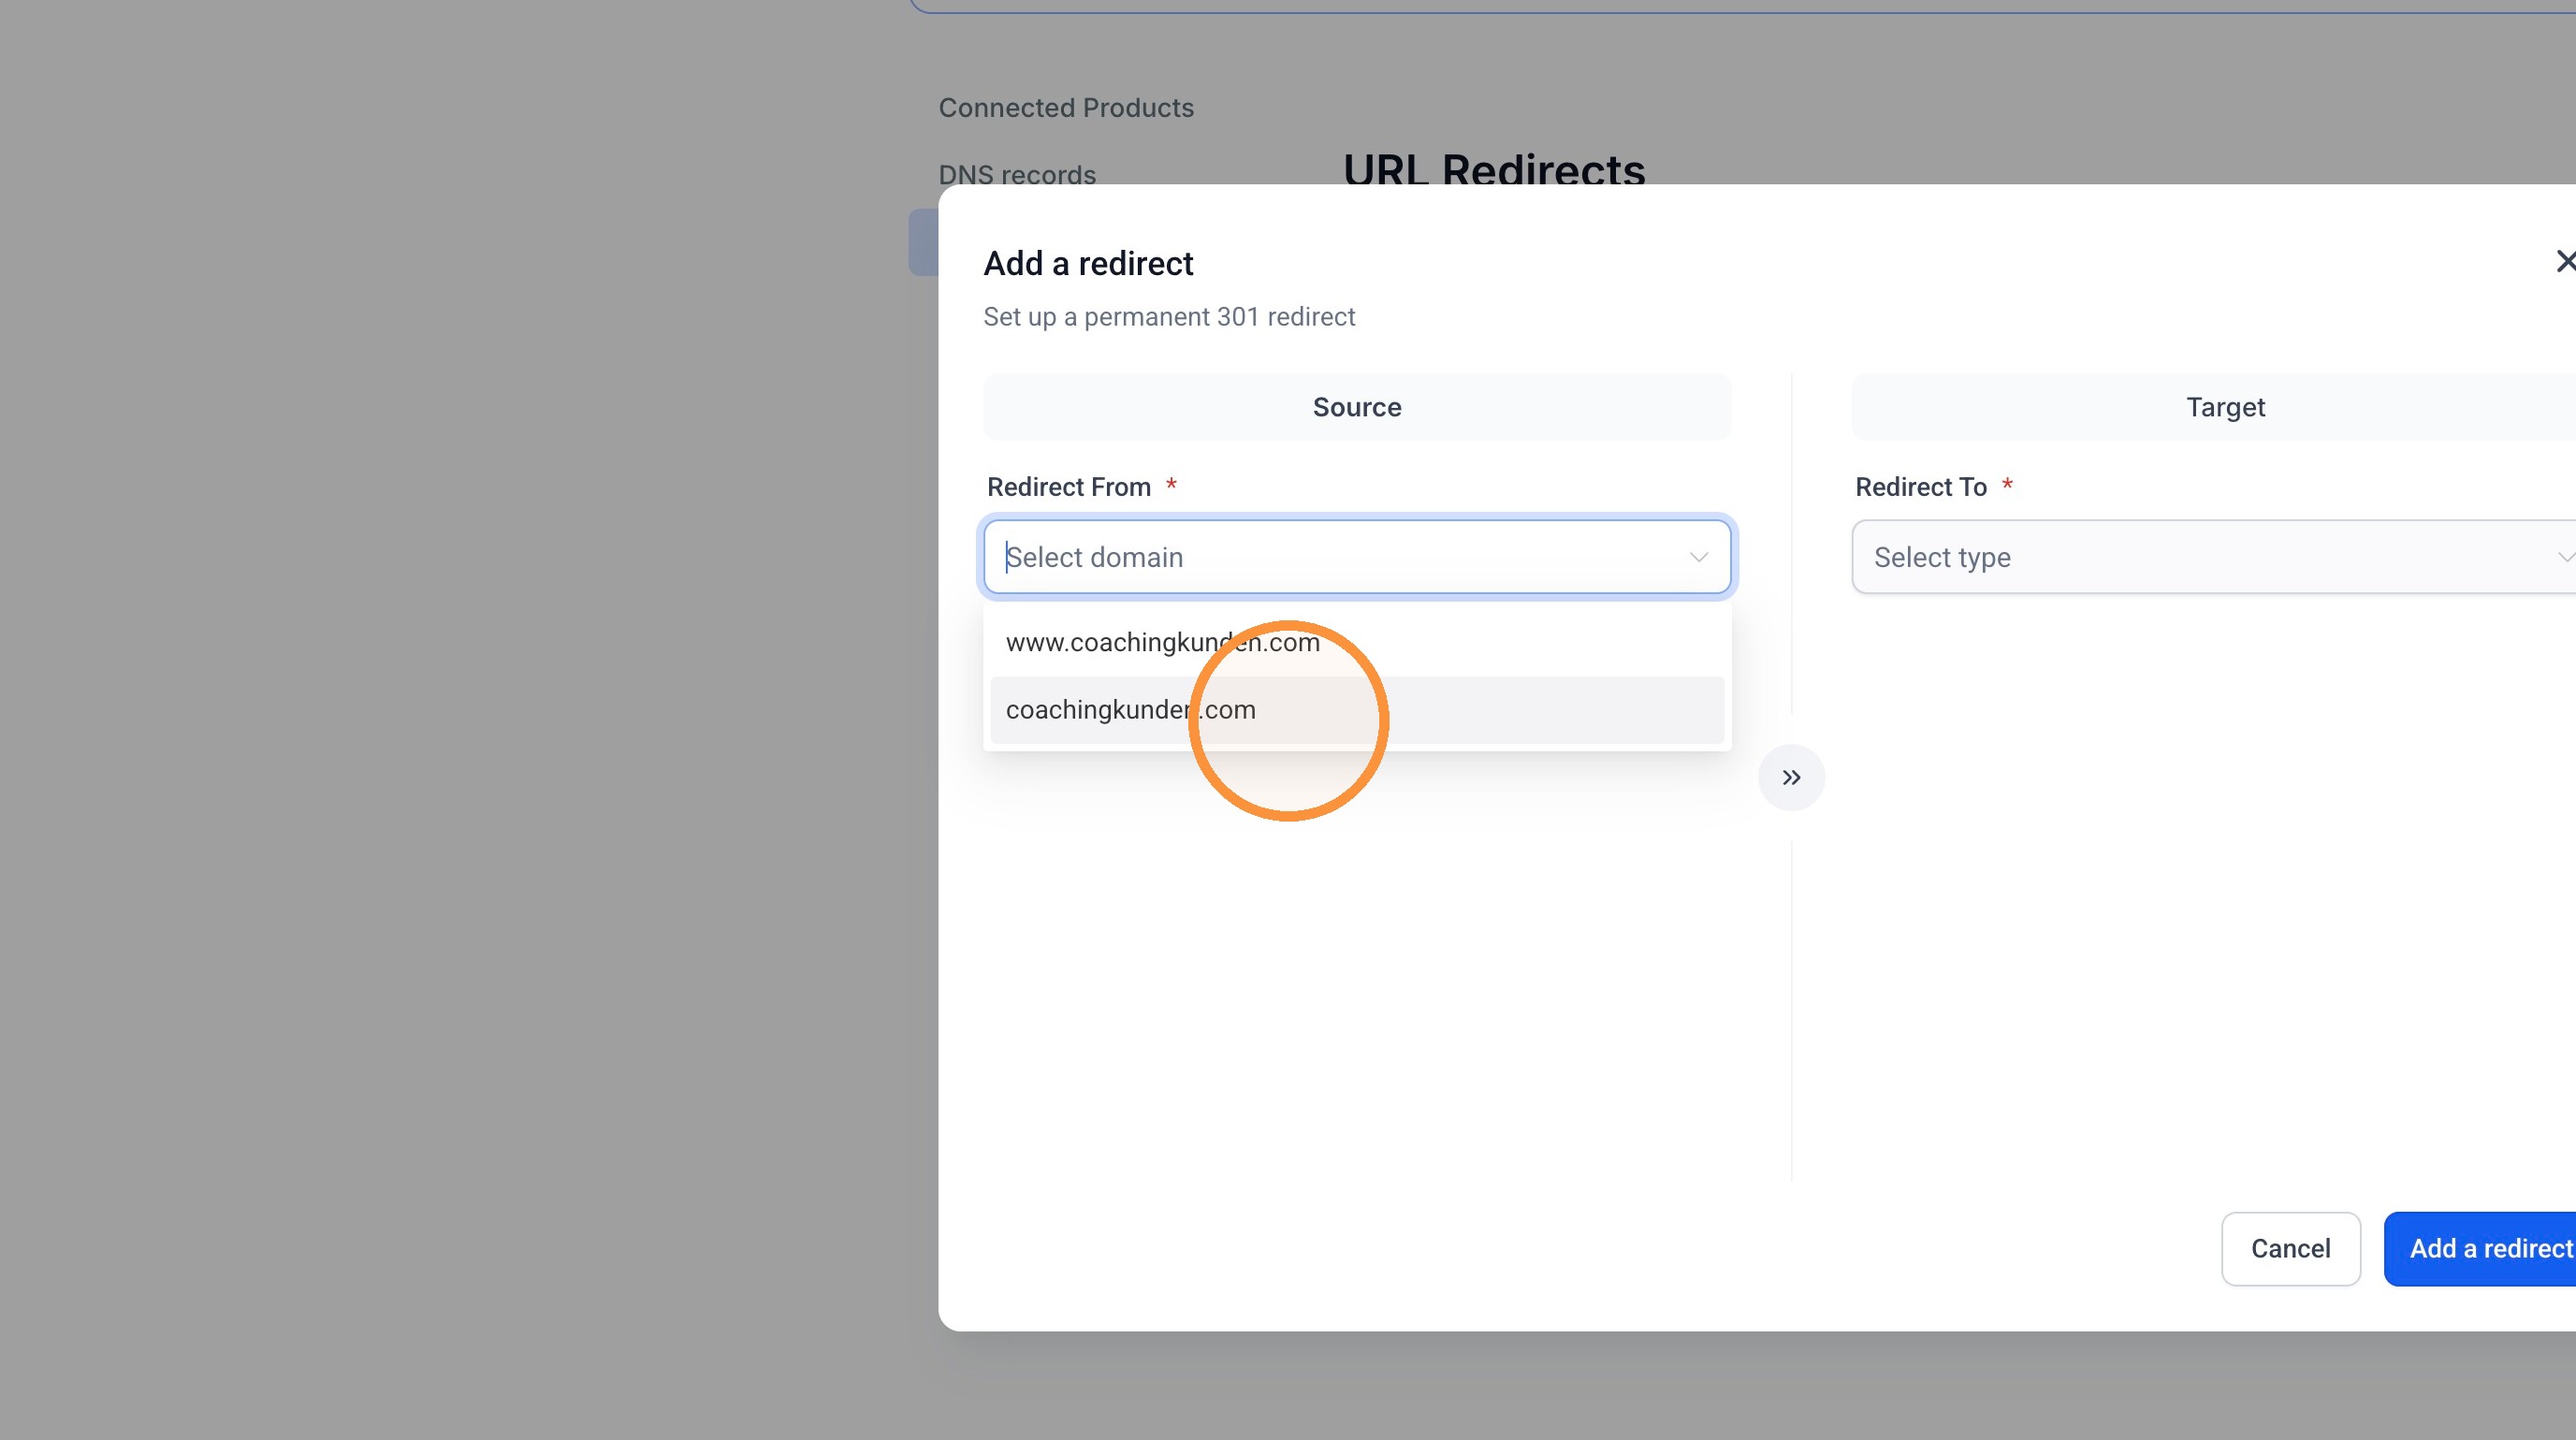Image resolution: width=2576 pixels, height=1440 pixels.
Task: Choose www.coachingkunden.com from the list
Action: (1357, 642)
